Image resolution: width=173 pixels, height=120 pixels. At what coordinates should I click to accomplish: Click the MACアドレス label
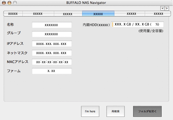click(18, 62)
